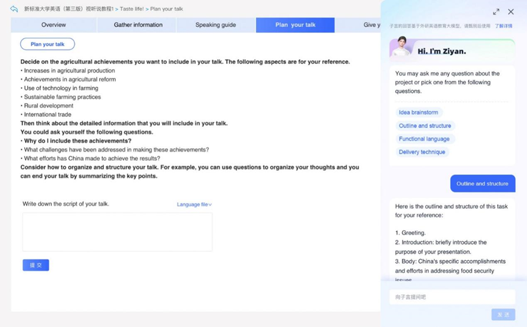Open the partially visible Give y... tab
The image size is (527, 327).
coord(369,25)
